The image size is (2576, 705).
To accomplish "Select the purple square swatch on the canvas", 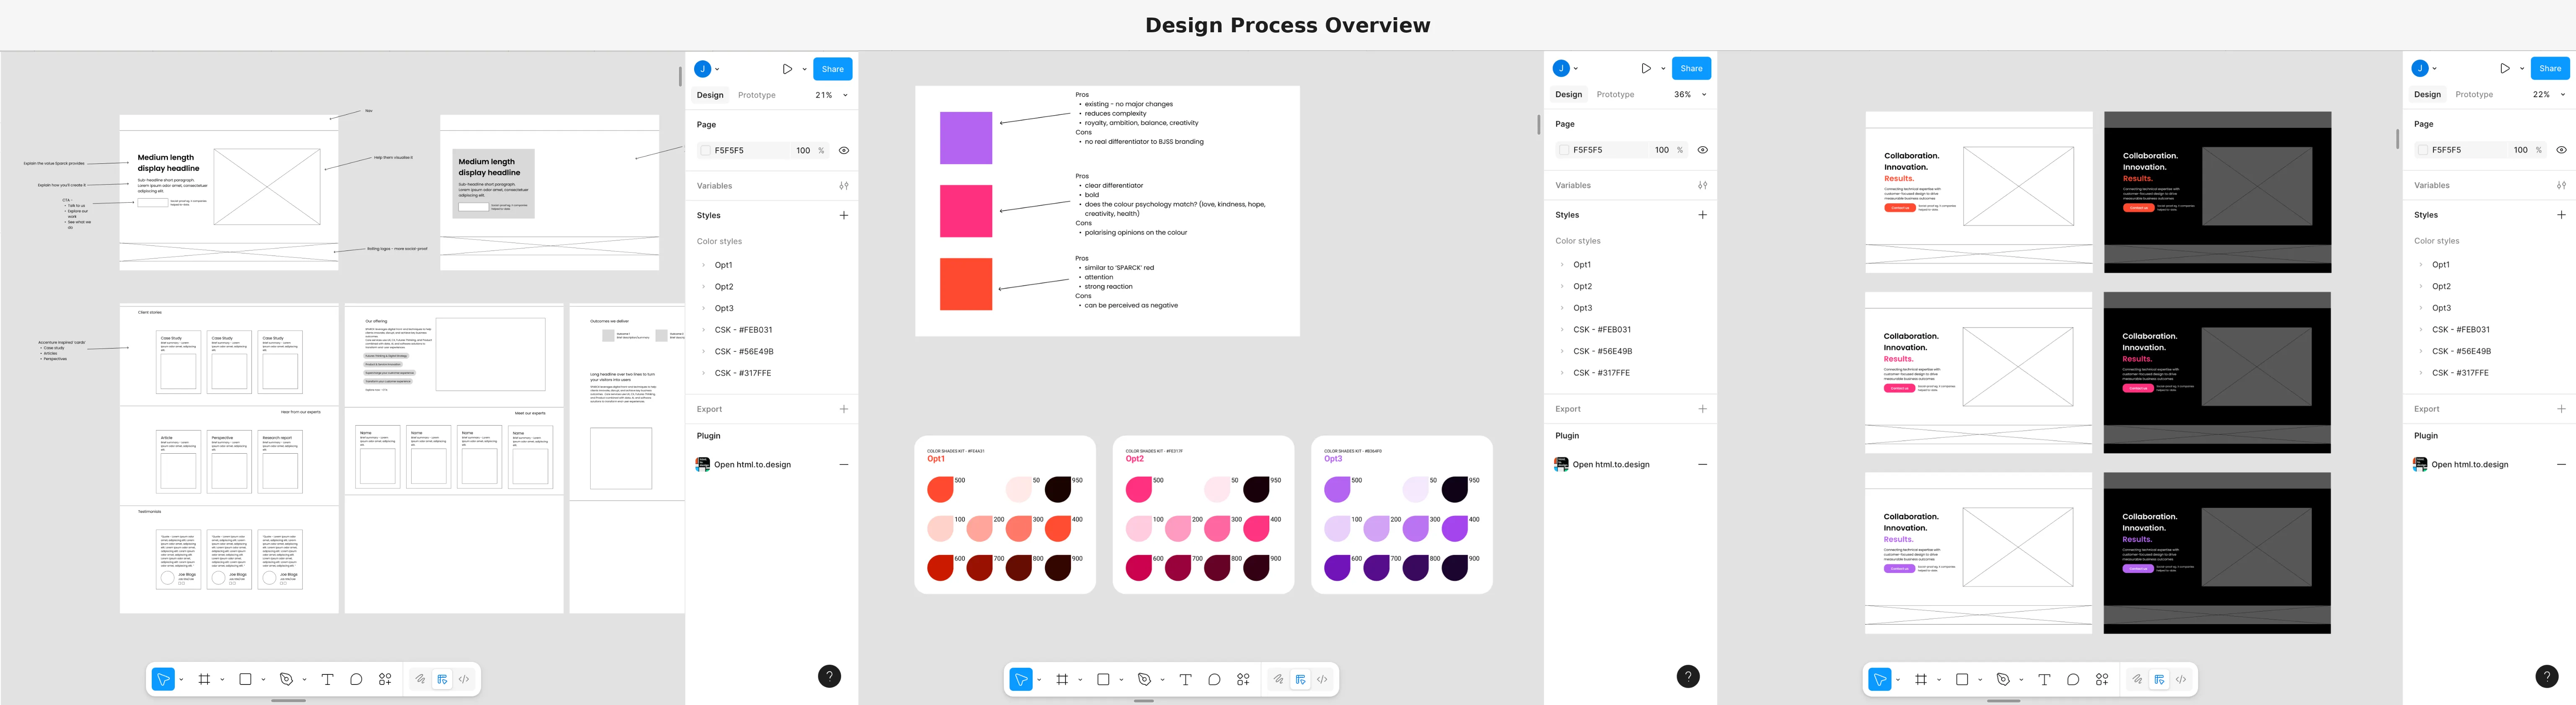I will tap(966, 138).
